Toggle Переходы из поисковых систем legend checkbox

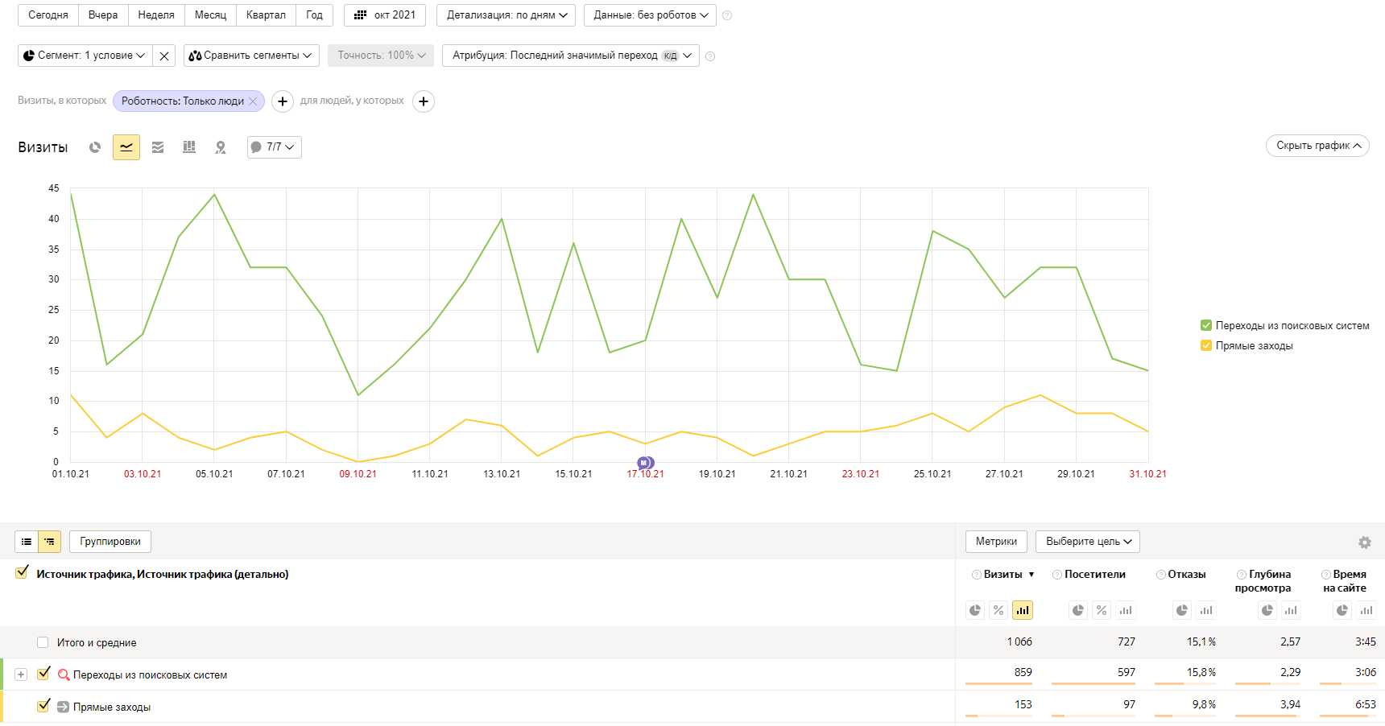coord(1206,325)
